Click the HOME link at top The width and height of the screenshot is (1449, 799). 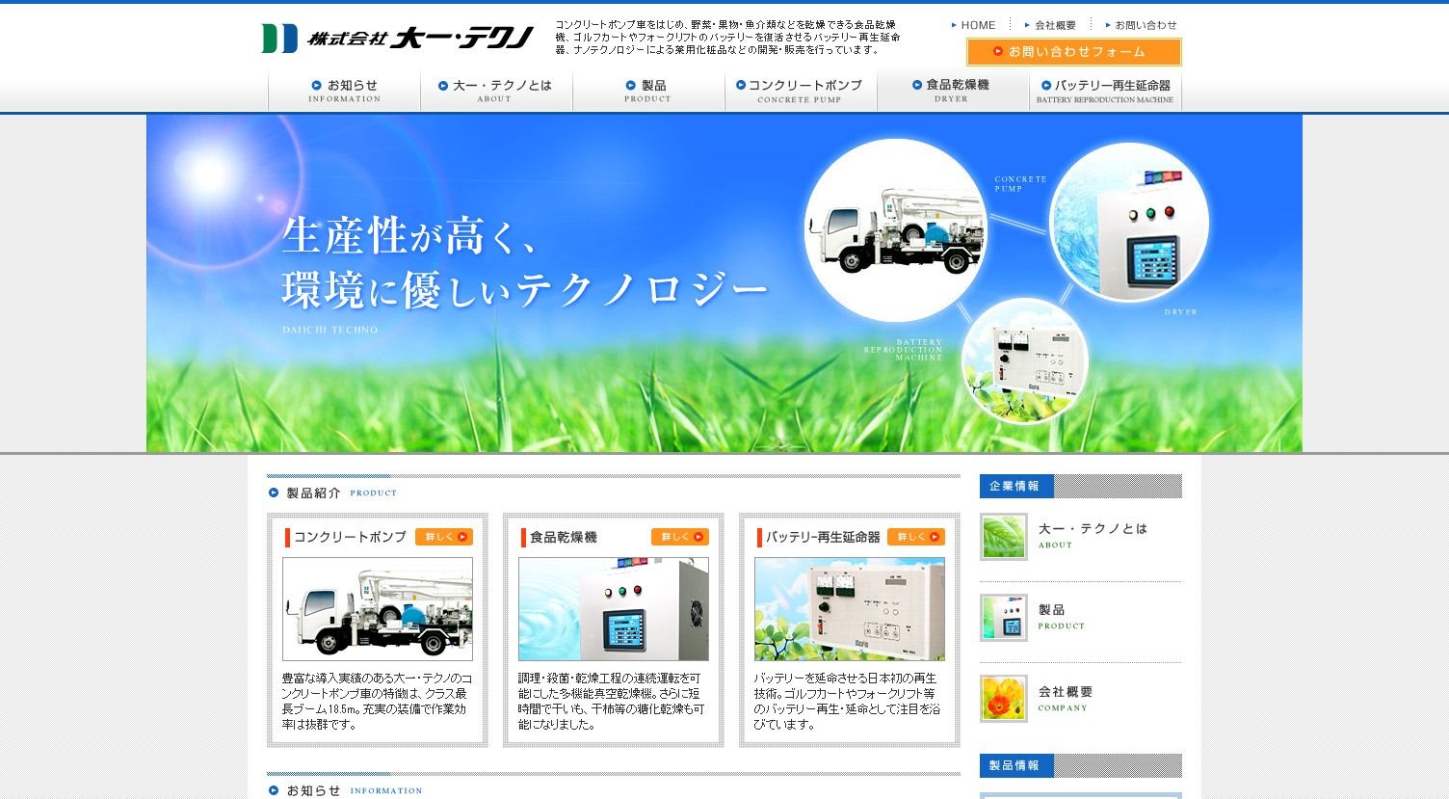977,25
